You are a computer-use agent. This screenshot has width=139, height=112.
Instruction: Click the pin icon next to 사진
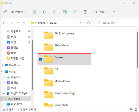[x=29, y=42]
